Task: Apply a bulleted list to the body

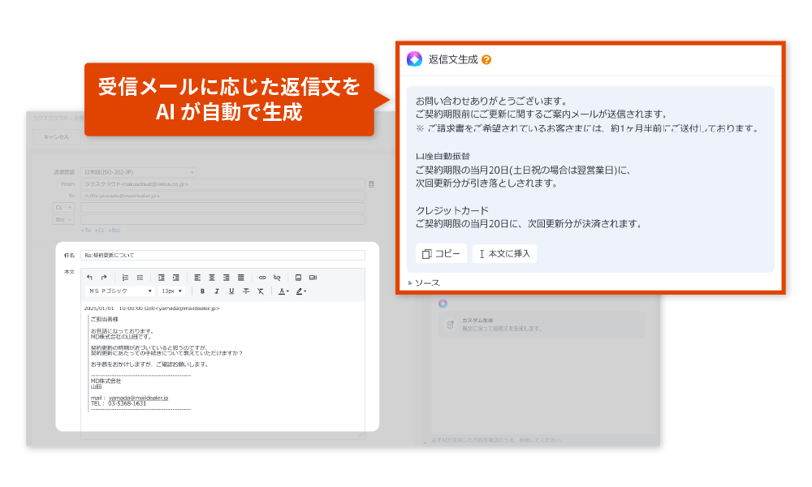Action: pos(140,278)
